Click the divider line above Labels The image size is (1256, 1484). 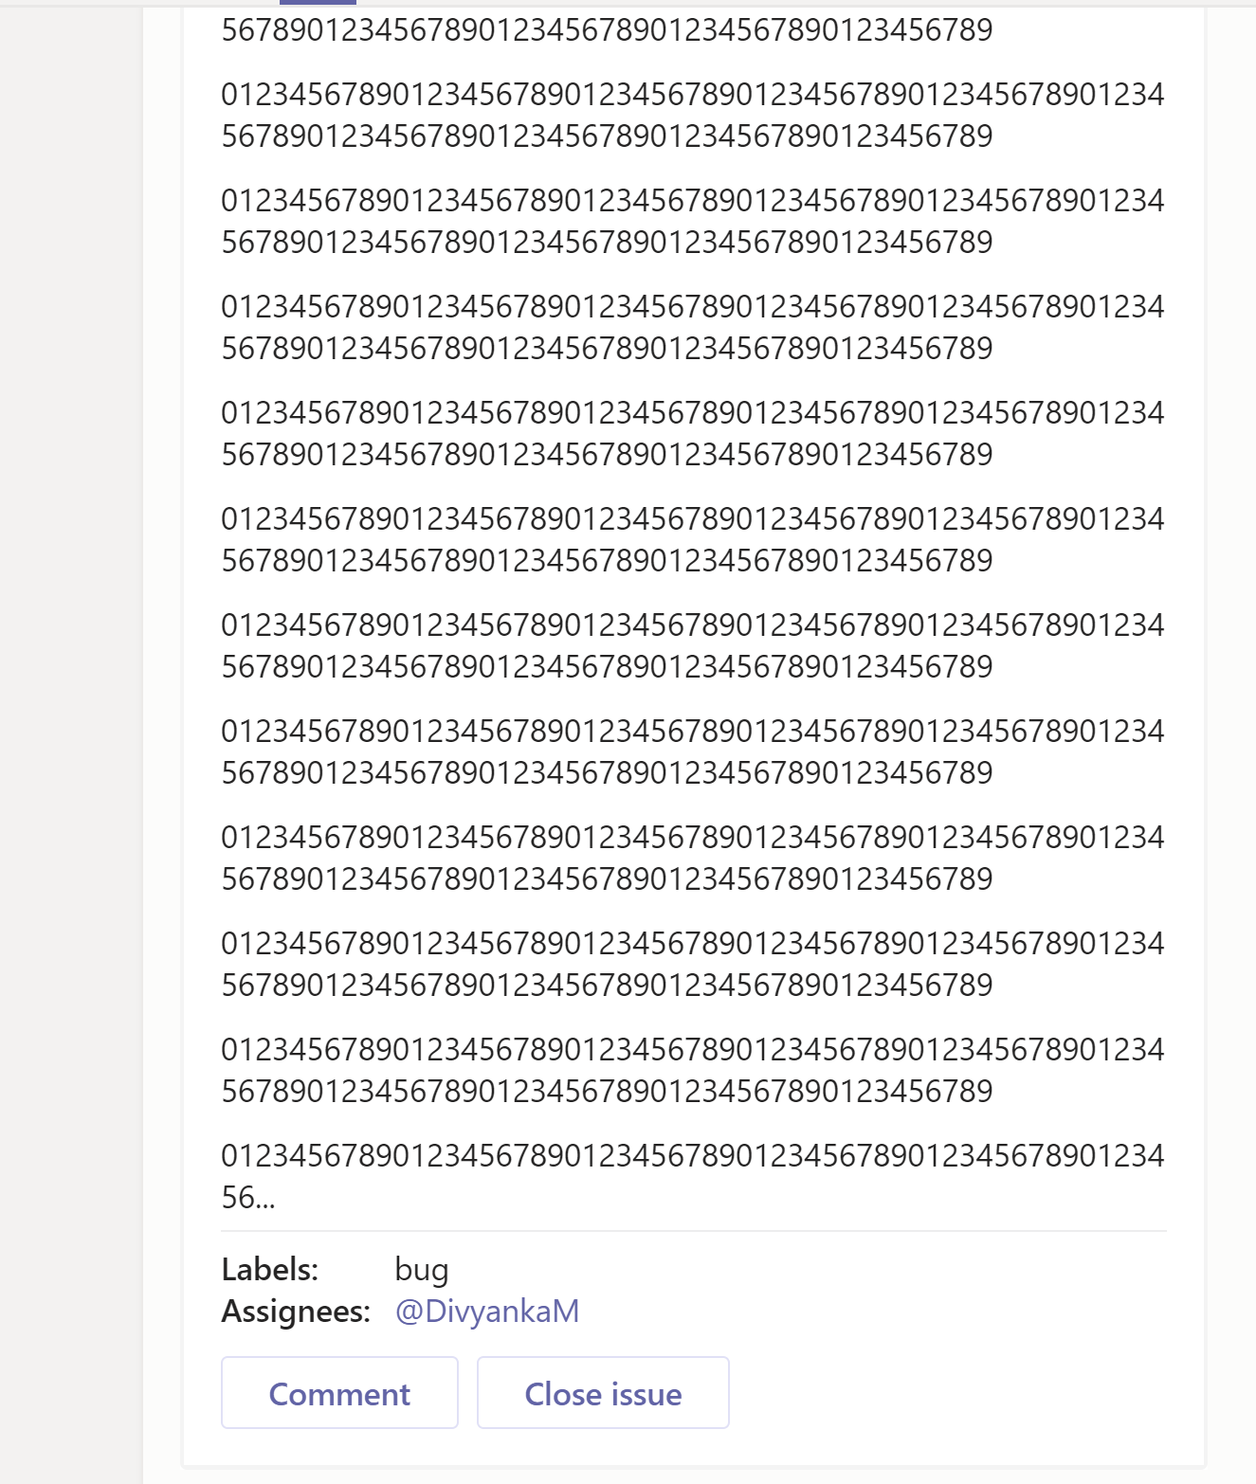[694, 1231]
